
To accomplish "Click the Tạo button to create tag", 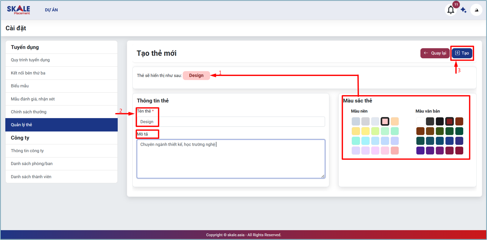I will [x=462, y=53].
